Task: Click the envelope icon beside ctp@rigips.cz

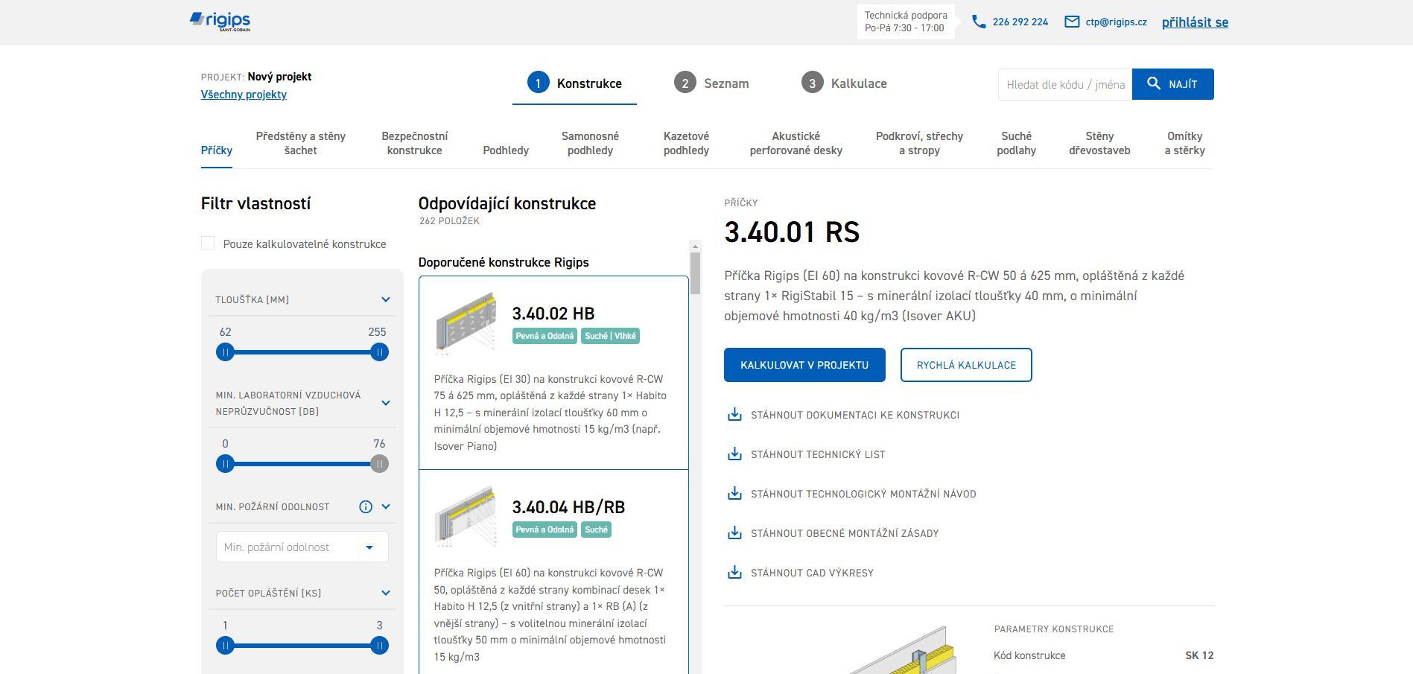Action: tap(1072, 22)
